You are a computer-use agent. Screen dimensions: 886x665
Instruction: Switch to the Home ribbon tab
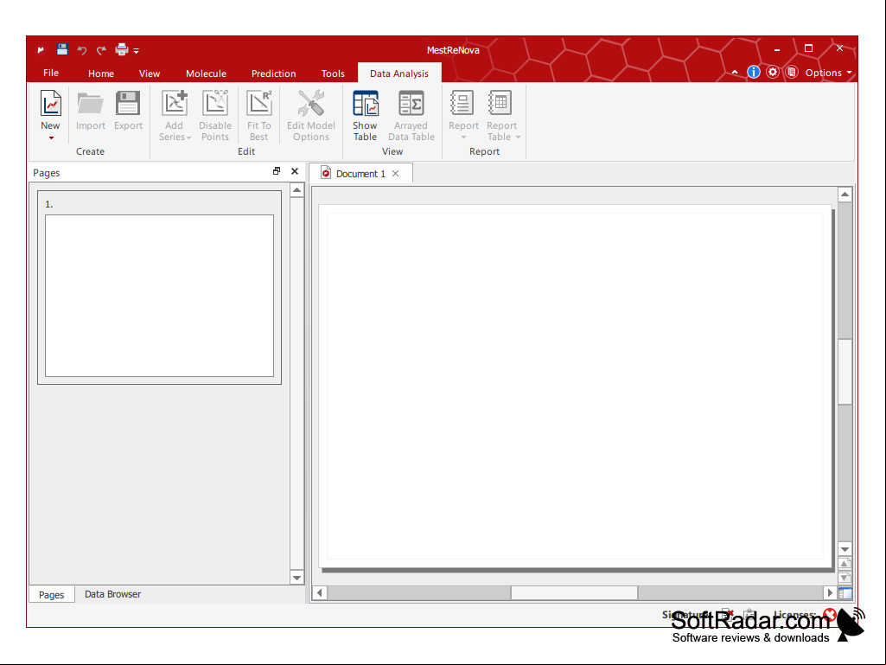(x=101, y=74)
